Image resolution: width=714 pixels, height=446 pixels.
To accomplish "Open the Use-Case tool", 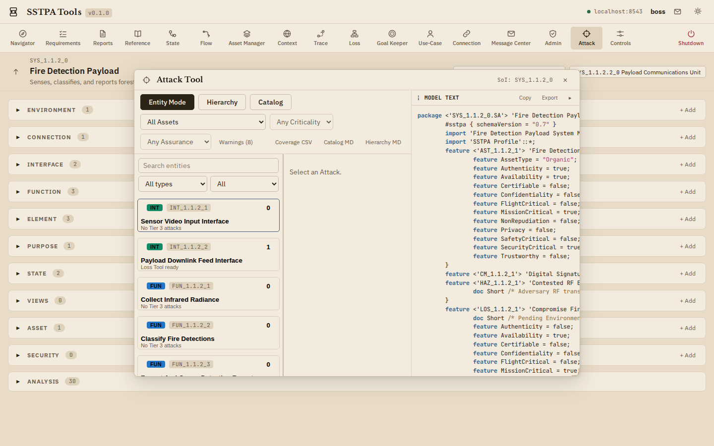I will 430,38.
